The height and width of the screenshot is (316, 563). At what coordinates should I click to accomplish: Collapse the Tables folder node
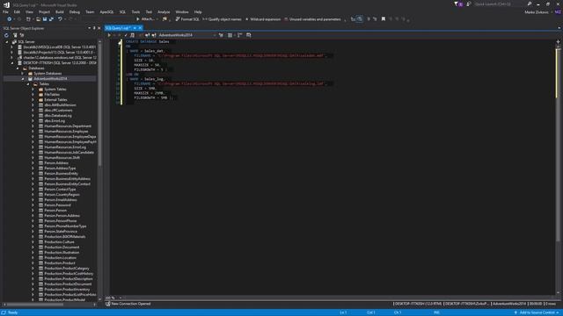coord(28,84)
